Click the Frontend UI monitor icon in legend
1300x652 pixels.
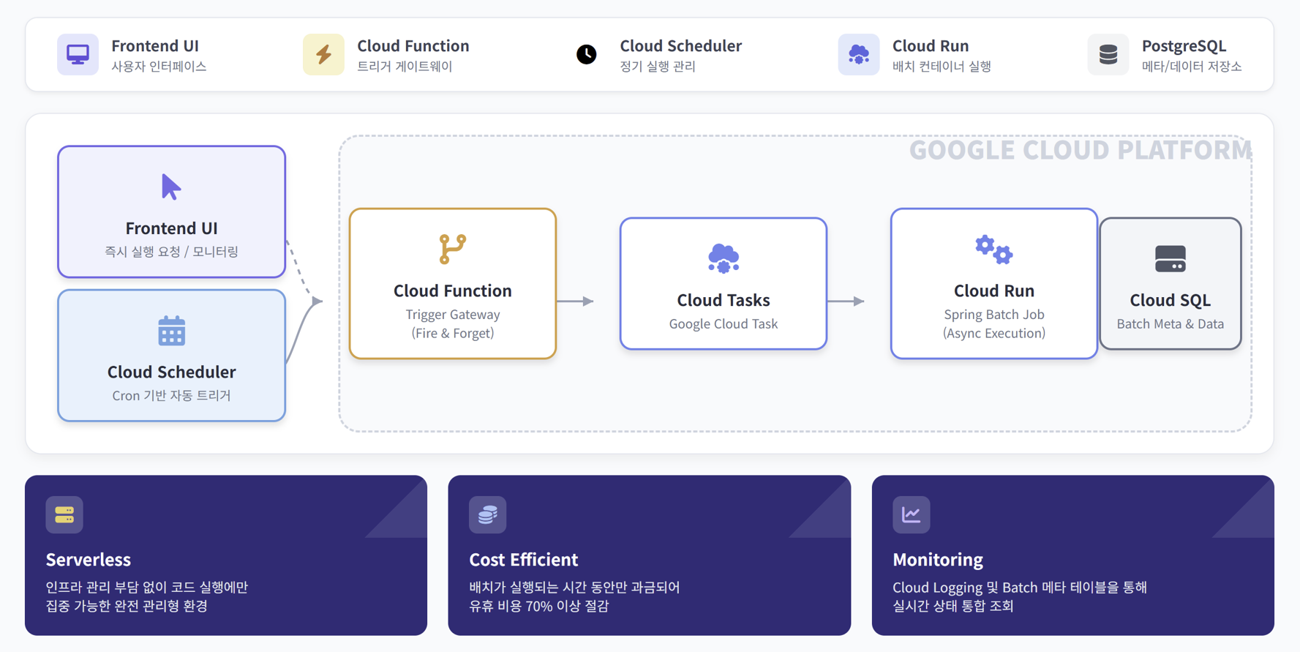(x=78, y=54)
